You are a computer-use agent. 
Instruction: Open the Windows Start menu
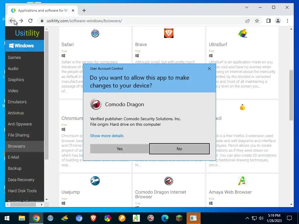coord(7,218)
